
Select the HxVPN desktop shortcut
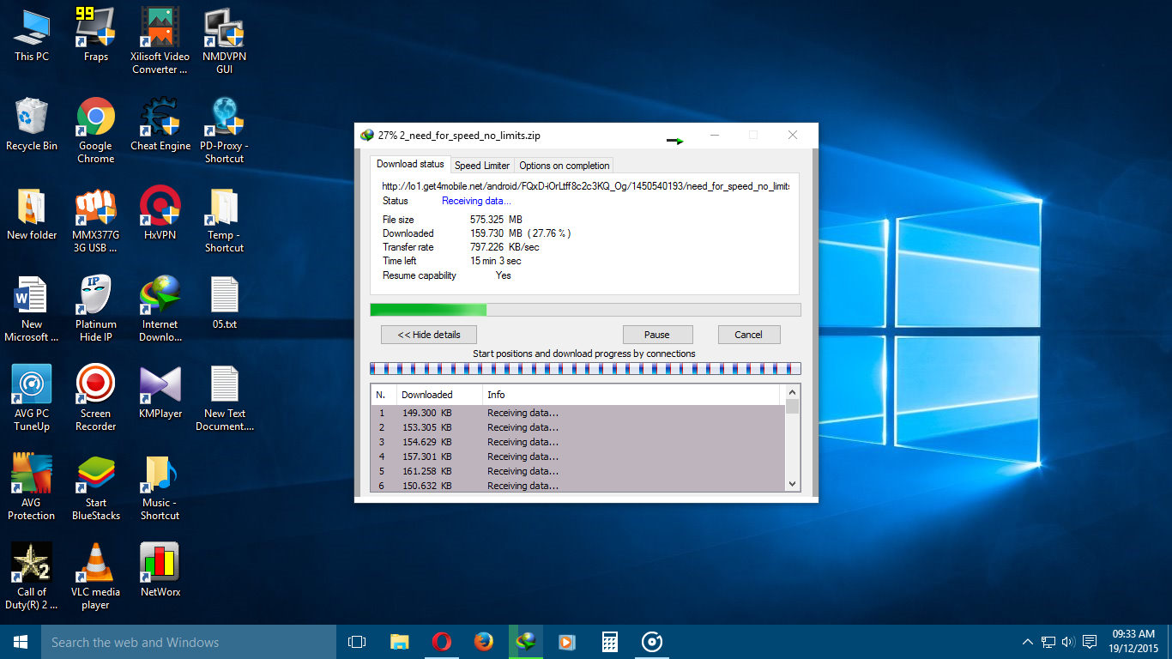pos(160,214)
